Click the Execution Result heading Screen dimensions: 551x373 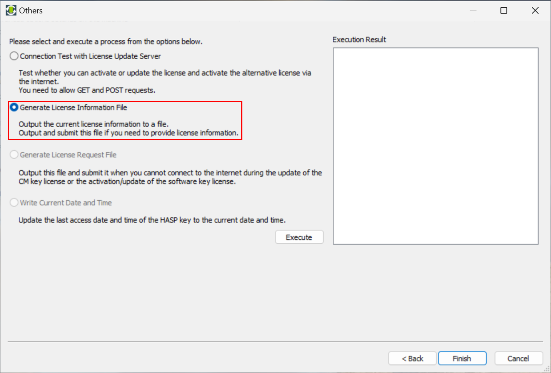tap(359, 40)
